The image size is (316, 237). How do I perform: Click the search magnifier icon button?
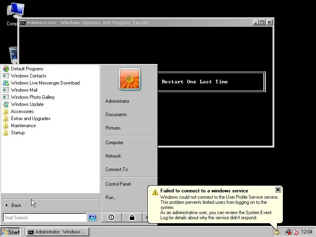point(92,217)
